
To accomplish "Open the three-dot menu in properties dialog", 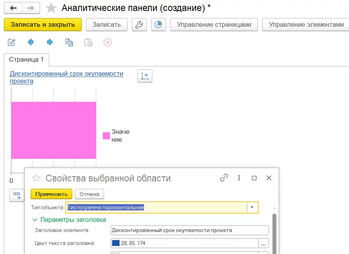I will (x=239, y=177).
